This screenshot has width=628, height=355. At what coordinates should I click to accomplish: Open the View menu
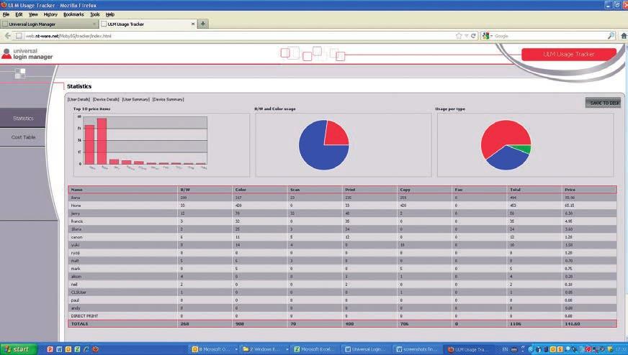[33, 14]
